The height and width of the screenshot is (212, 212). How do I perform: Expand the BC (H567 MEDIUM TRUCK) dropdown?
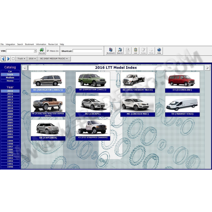click(54, 59)
